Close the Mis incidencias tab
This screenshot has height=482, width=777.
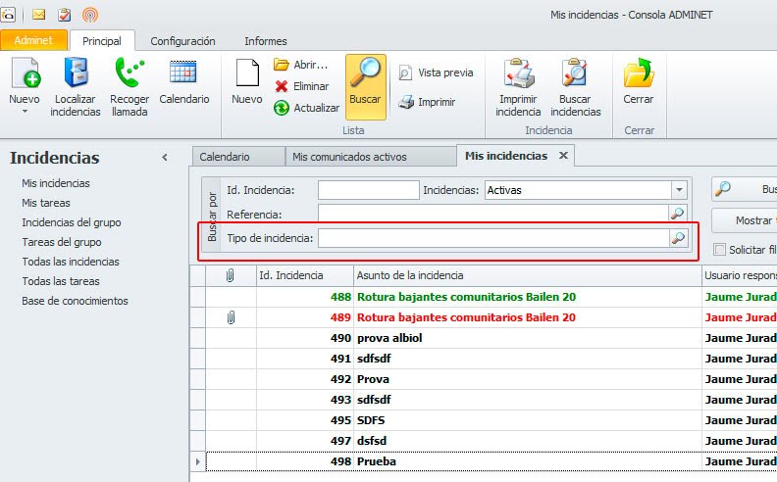click(563, 156)
